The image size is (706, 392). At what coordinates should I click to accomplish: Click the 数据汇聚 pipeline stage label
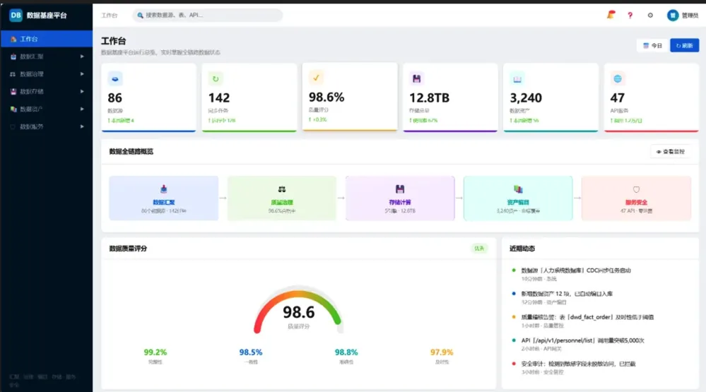[x=163, y=203]
